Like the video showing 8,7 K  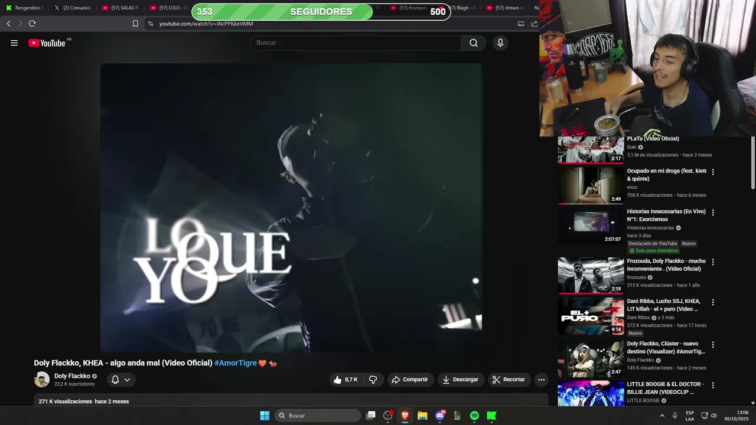point(346,380)
